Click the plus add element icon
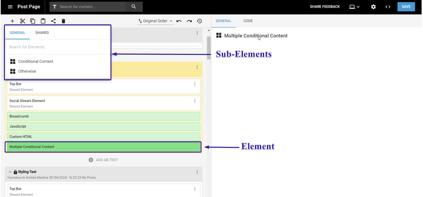 coord(12,21)
